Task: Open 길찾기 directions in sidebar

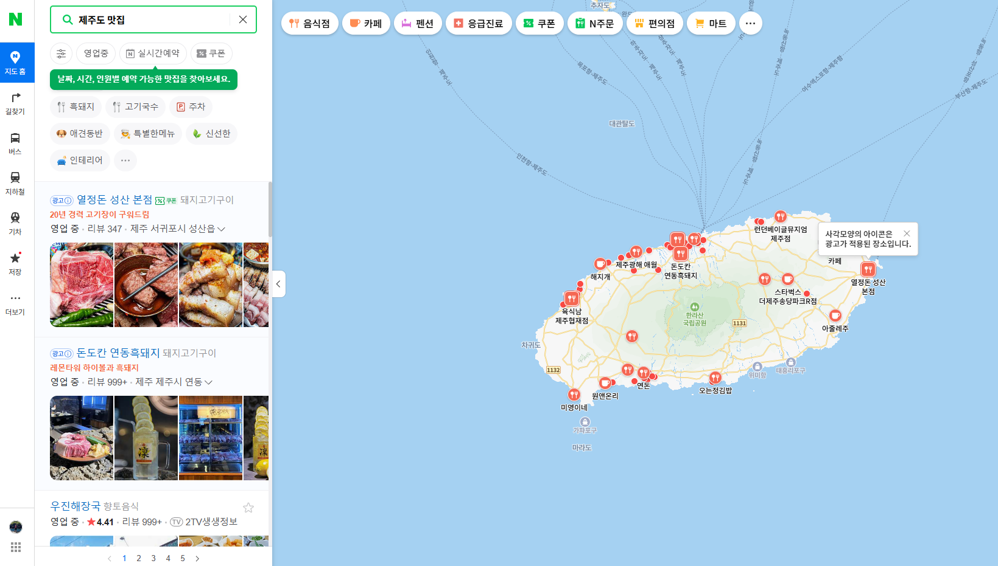Action: (x=16, y=103)
